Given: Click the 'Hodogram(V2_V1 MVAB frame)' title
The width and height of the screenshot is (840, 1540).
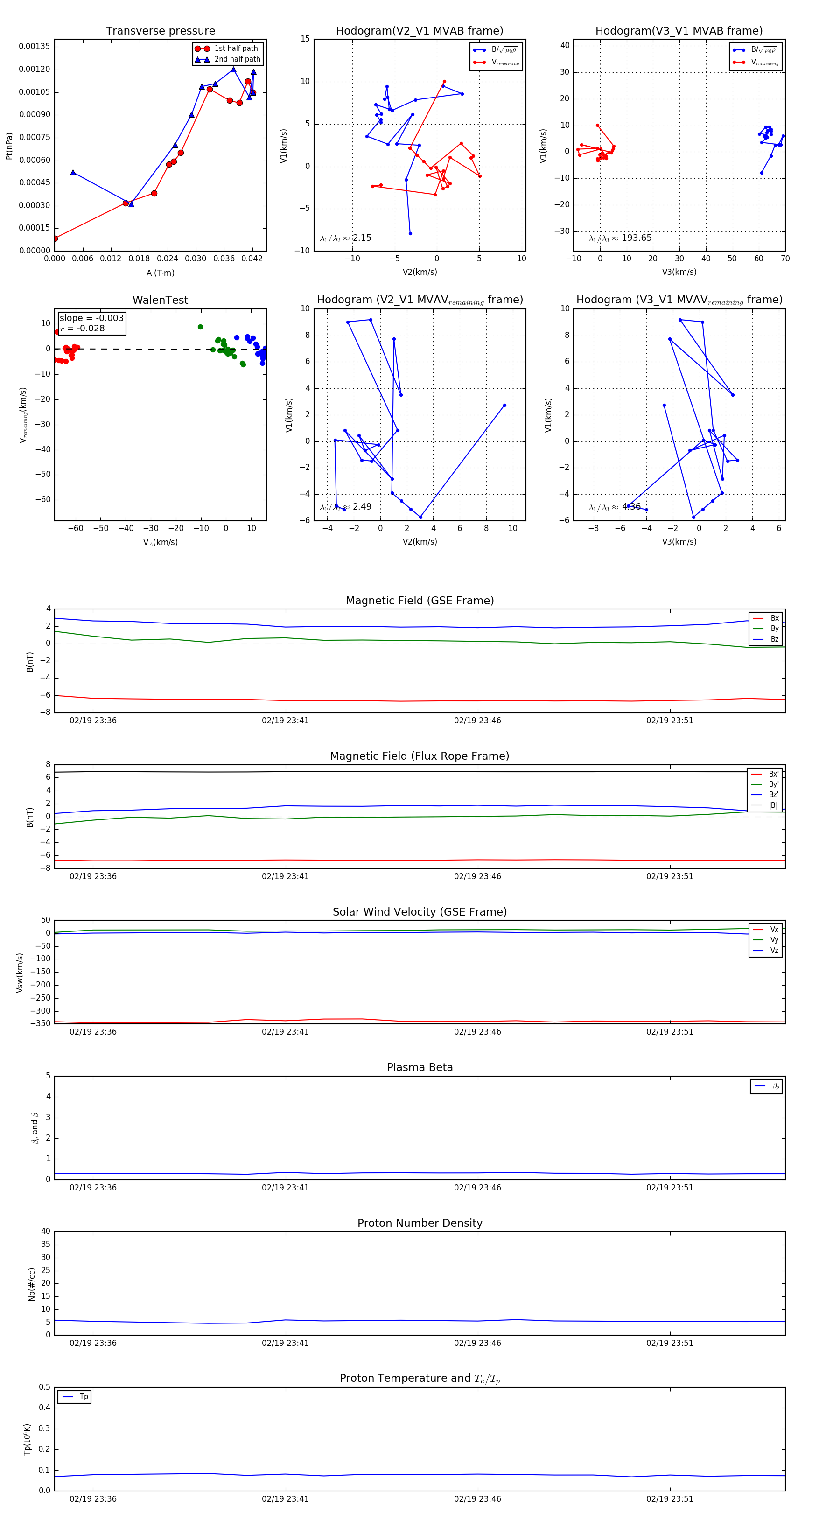Looking at the screenshot, I should (420, 31).
